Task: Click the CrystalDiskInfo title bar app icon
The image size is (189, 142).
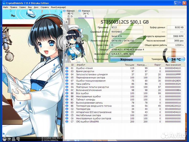Action: (4, 3)
